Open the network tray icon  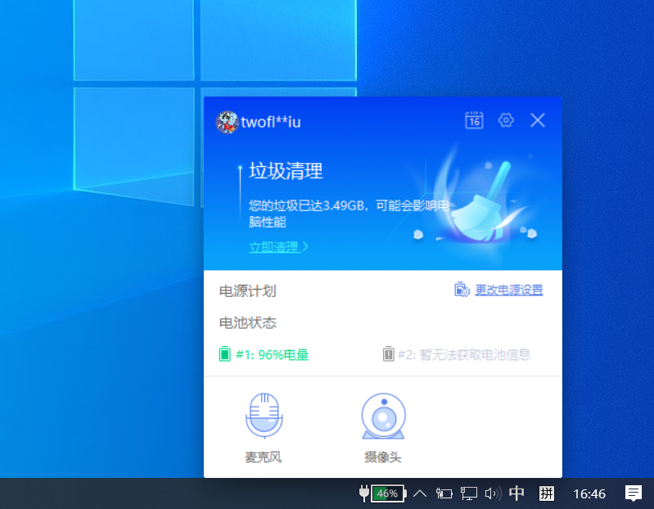pyautogui.click(x=469, y=494)
